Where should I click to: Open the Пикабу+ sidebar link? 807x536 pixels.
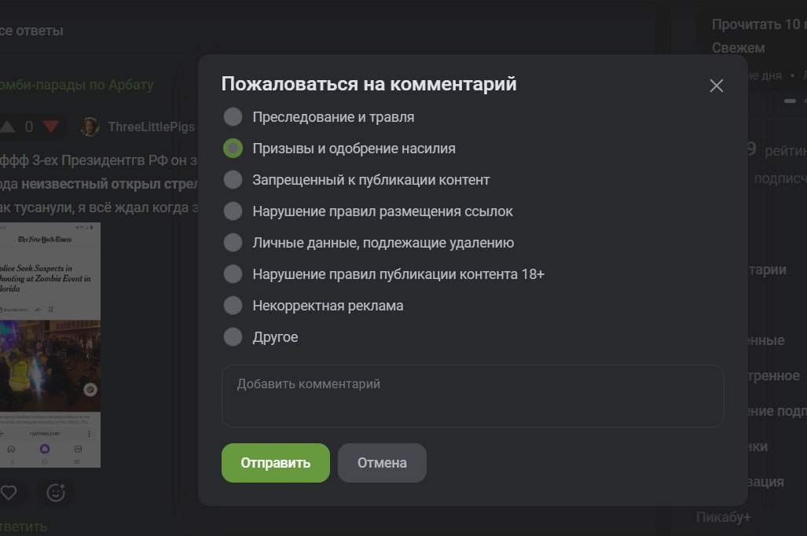pyautogui.click(x=723, y=517)
